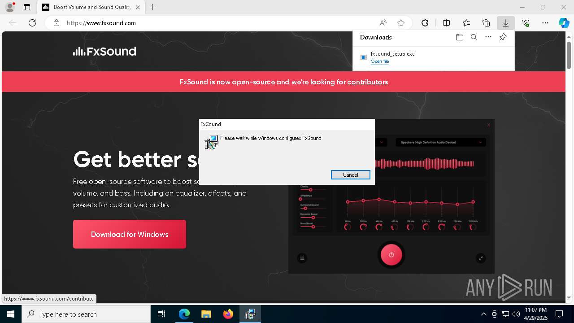Click the address bar URL
Viewport: 574px width, 323px height.
coord(101,23)
